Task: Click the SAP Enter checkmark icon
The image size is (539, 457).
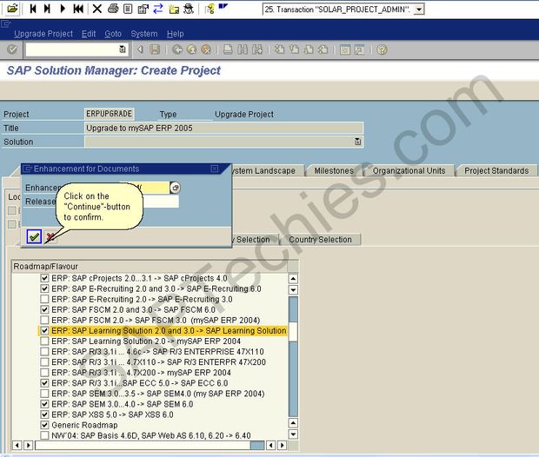Action: 12,50
